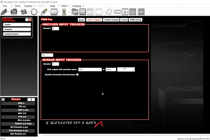Click the RPM 0 sensor readout

(x=18, y=103)
